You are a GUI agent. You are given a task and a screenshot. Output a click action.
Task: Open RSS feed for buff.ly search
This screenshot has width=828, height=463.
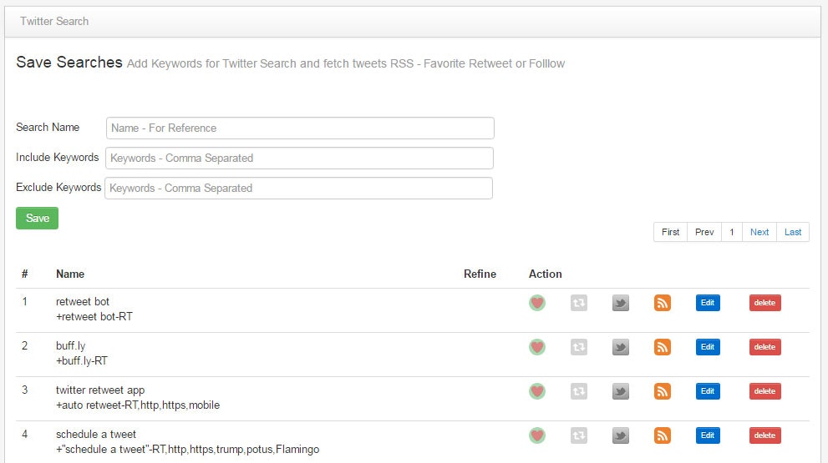(x=663, y=347)
